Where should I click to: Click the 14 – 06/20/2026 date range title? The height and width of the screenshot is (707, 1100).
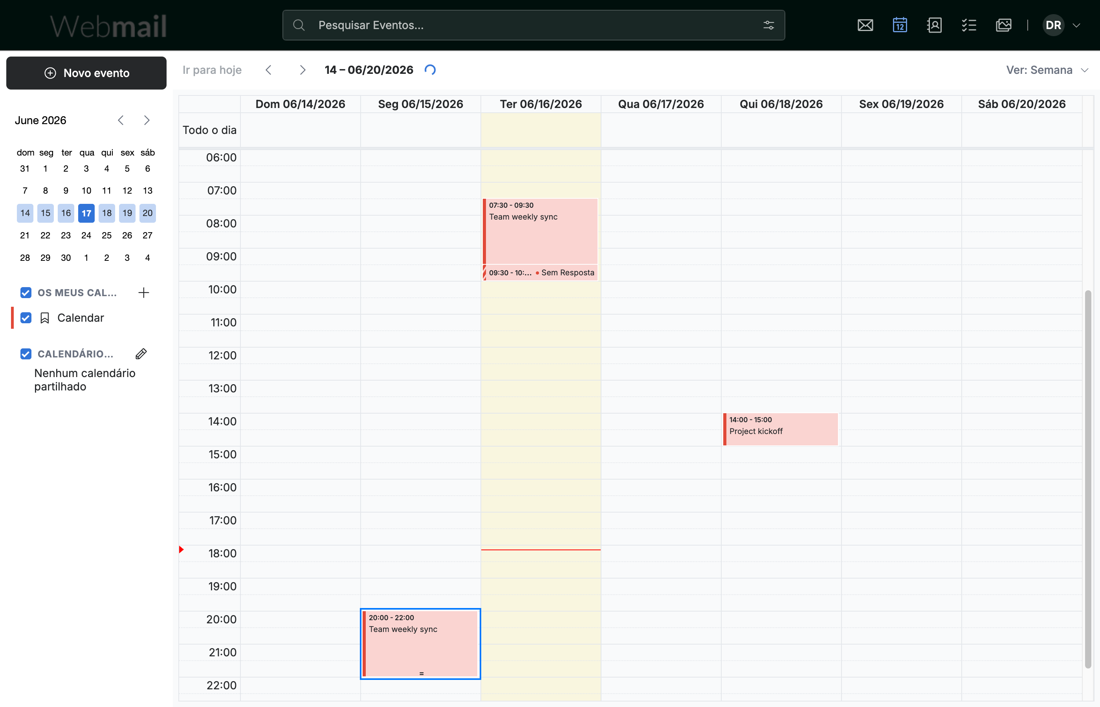click(x=368, y=70)
